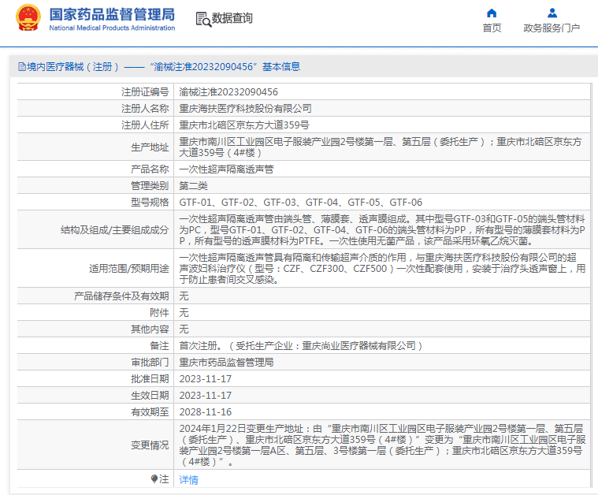Open the 详情 details link
598x495 pixels.
(189, 480)
